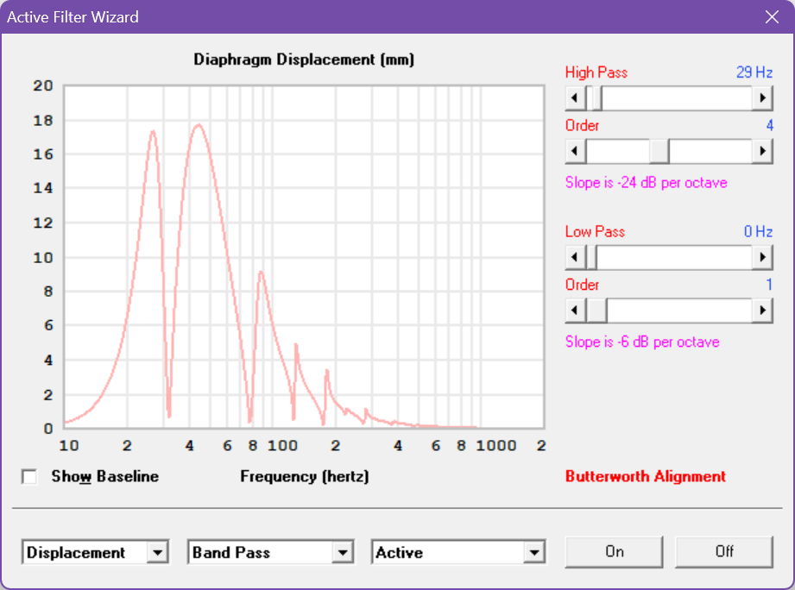Click the 29 Hz High Pass value

pos(754,72)
